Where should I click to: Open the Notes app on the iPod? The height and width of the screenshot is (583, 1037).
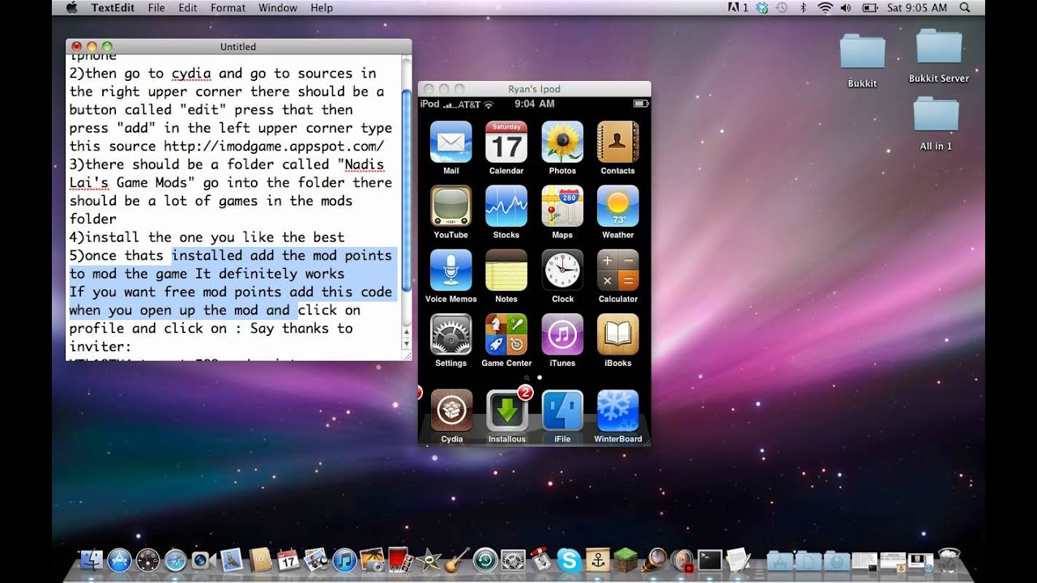pos(506,270)
